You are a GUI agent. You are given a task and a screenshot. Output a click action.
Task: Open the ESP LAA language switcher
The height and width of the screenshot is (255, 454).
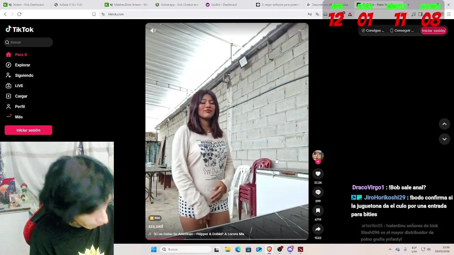414,249
